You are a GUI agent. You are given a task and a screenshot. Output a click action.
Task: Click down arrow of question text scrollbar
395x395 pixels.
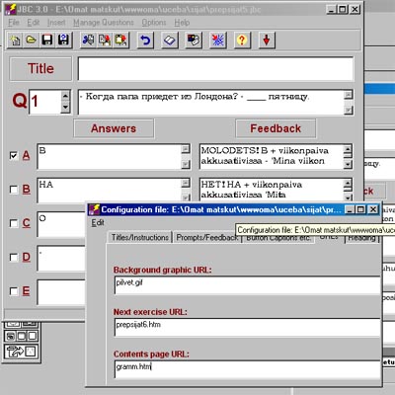point(349,110)
